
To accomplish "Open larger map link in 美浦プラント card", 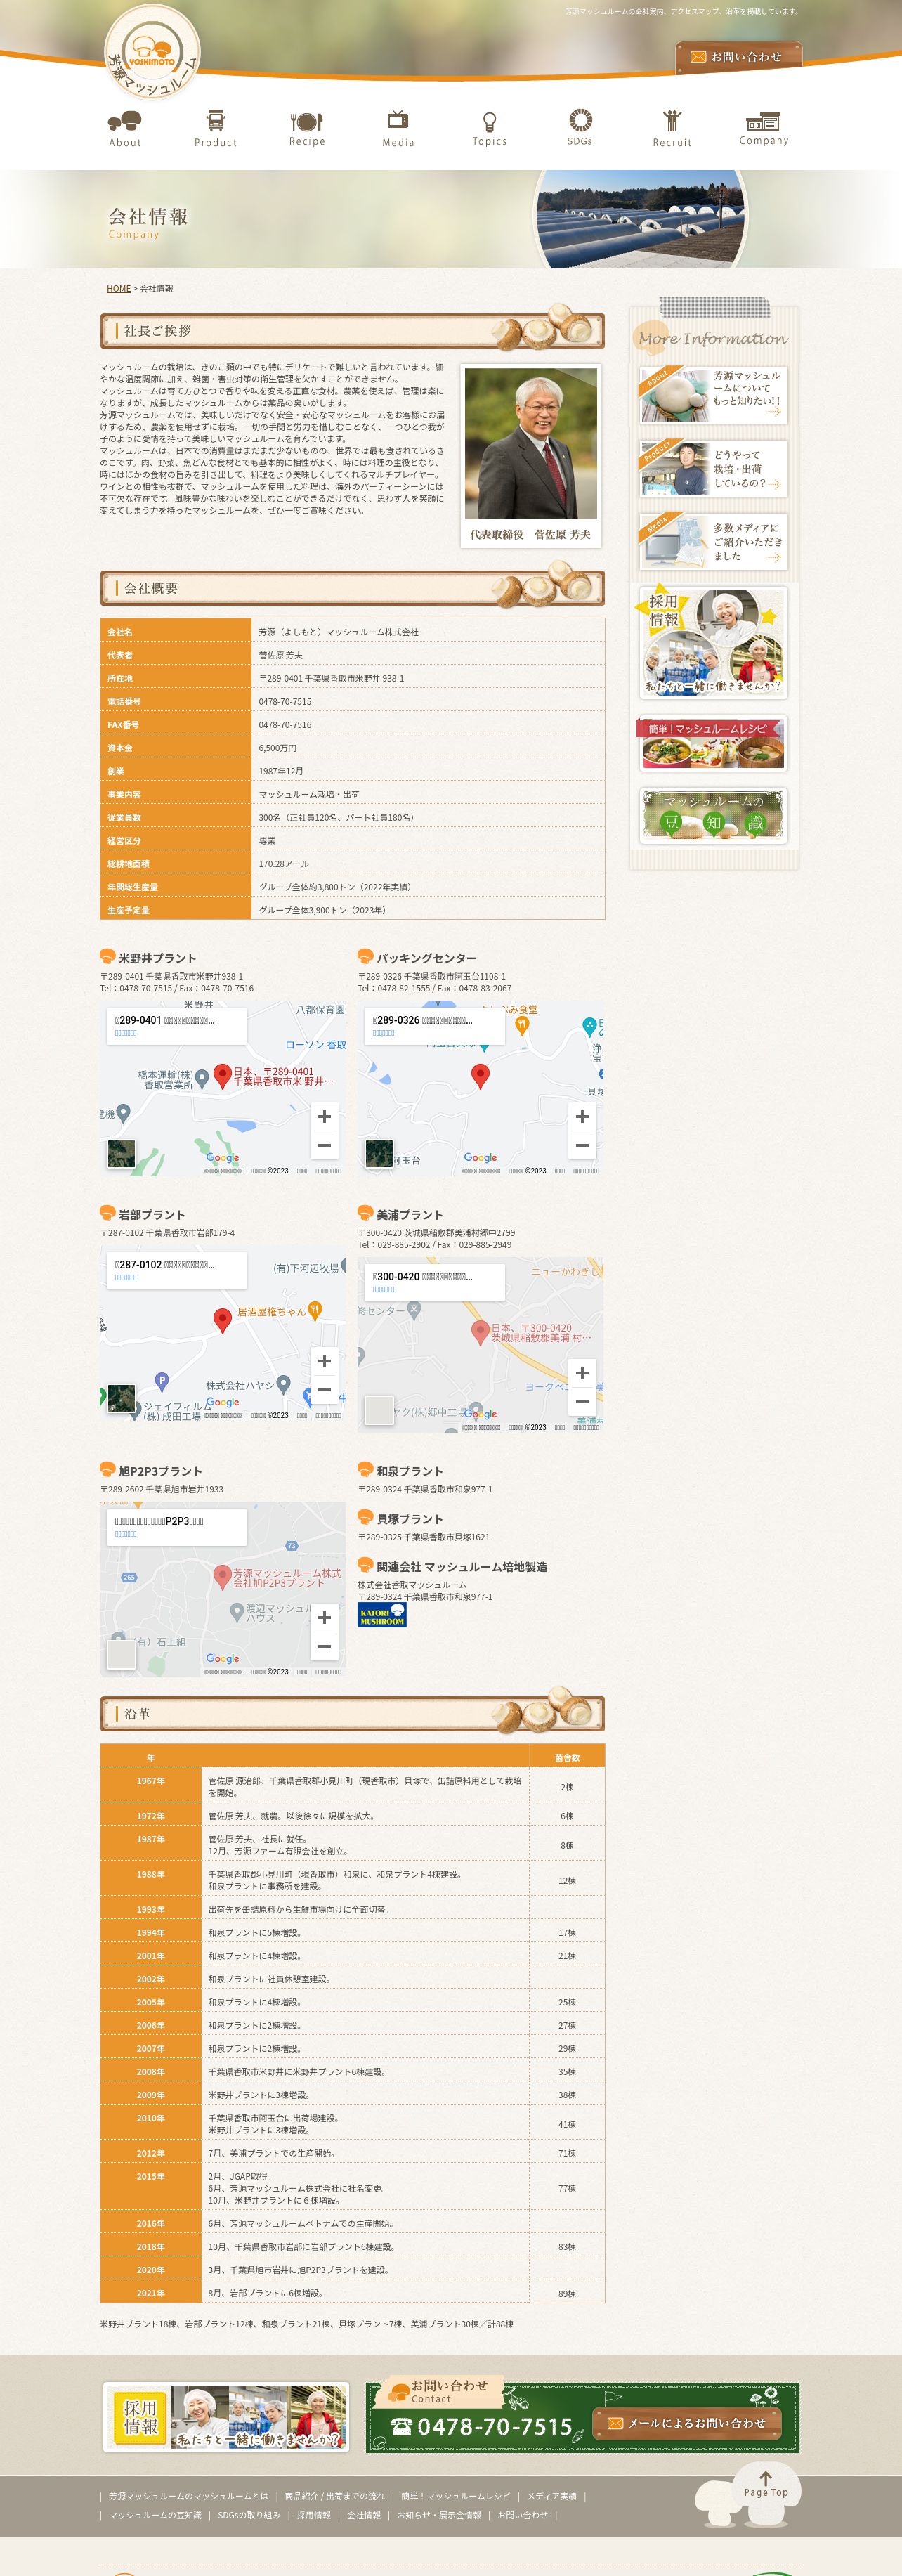I will [384, 1289].
